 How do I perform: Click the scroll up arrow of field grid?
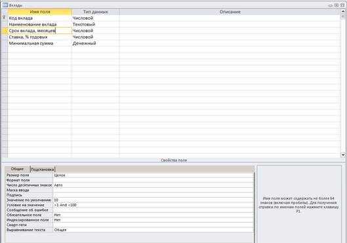click(343, 12)
